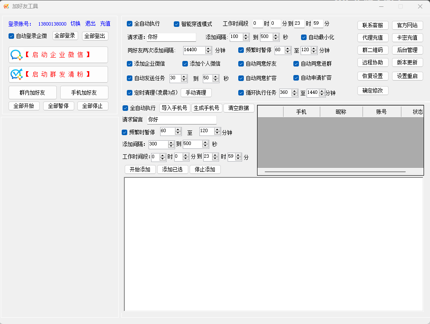Select the 昵称 column header in table
The width and height of the screenshot is (430, 324).
coord(341,112)
